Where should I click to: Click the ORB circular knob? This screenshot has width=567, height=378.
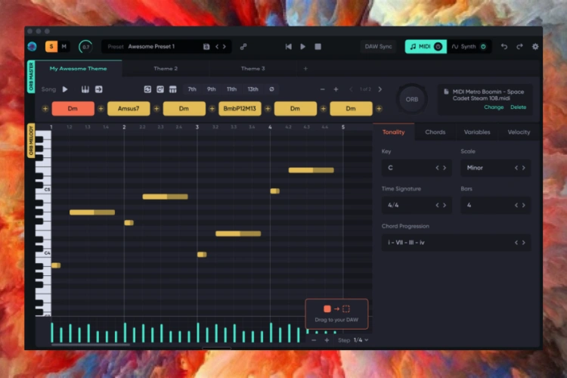click(x=412, y=99)
